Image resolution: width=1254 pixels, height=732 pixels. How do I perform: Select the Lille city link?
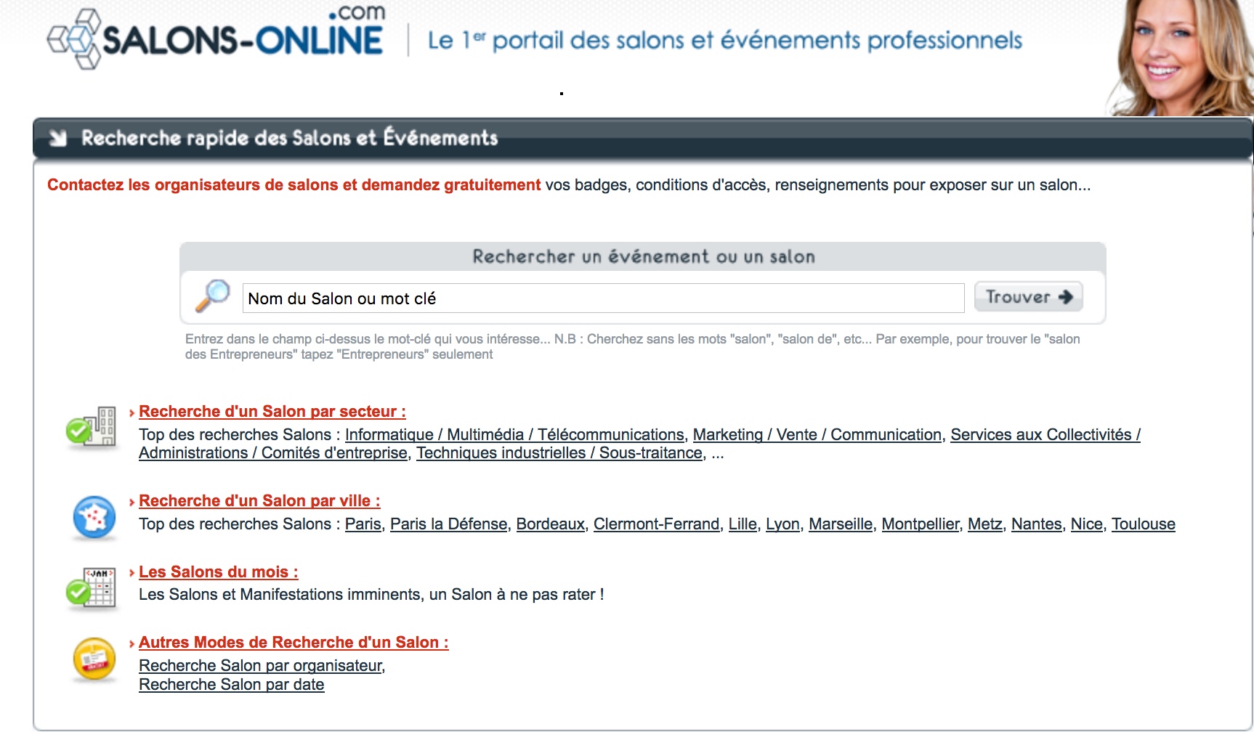point(743,524)
